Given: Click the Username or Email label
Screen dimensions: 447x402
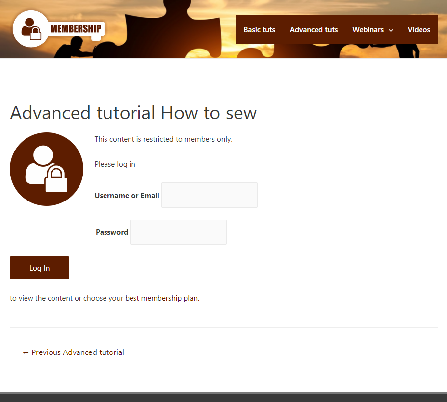Looking at the screenshot, I should [127, 196].
